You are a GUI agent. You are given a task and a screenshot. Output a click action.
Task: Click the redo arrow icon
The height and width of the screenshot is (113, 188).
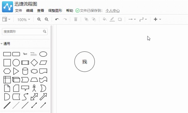click(65, 19)
